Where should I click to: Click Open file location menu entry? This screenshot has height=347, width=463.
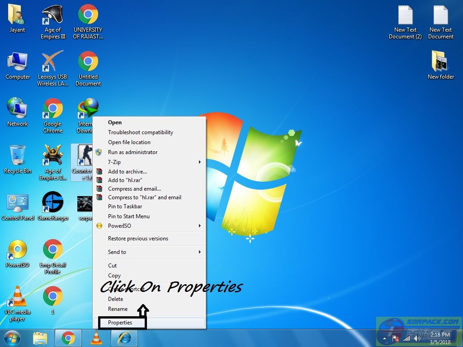[129, 142]
